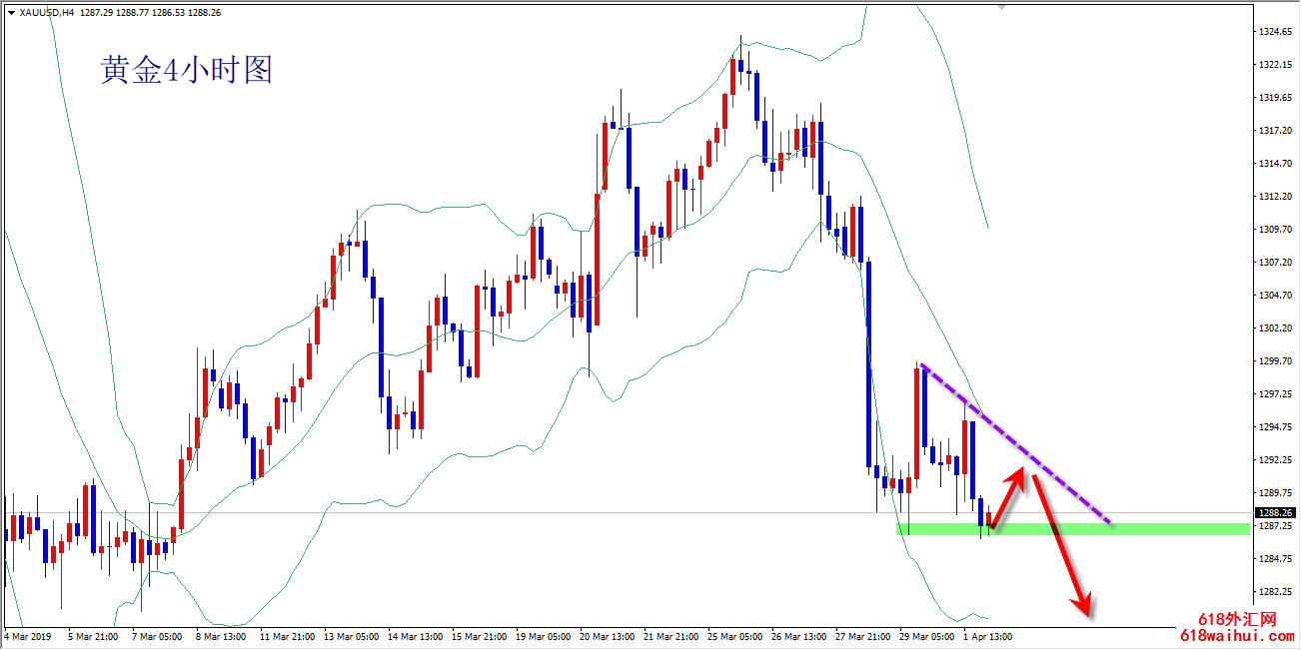This screenshot has height=650, width=1301.
Task: Click the 1322.15 price axis label
Action: 1274,65
